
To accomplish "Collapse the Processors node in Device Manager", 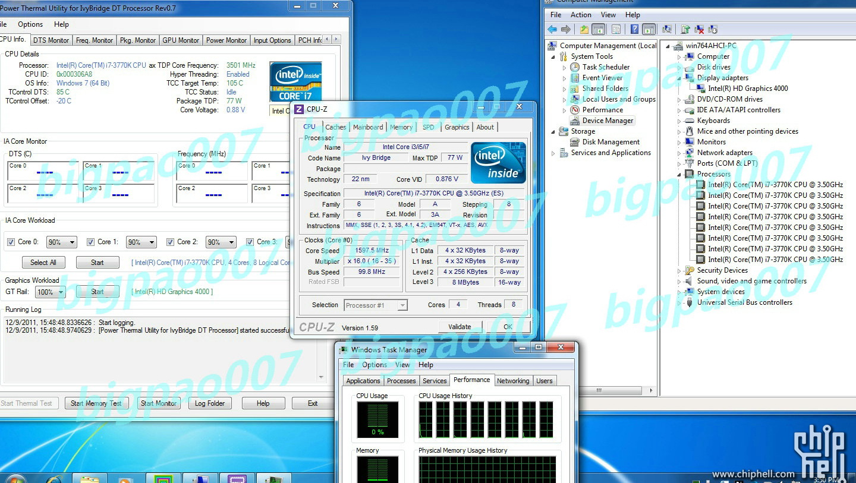I will 679,174.
